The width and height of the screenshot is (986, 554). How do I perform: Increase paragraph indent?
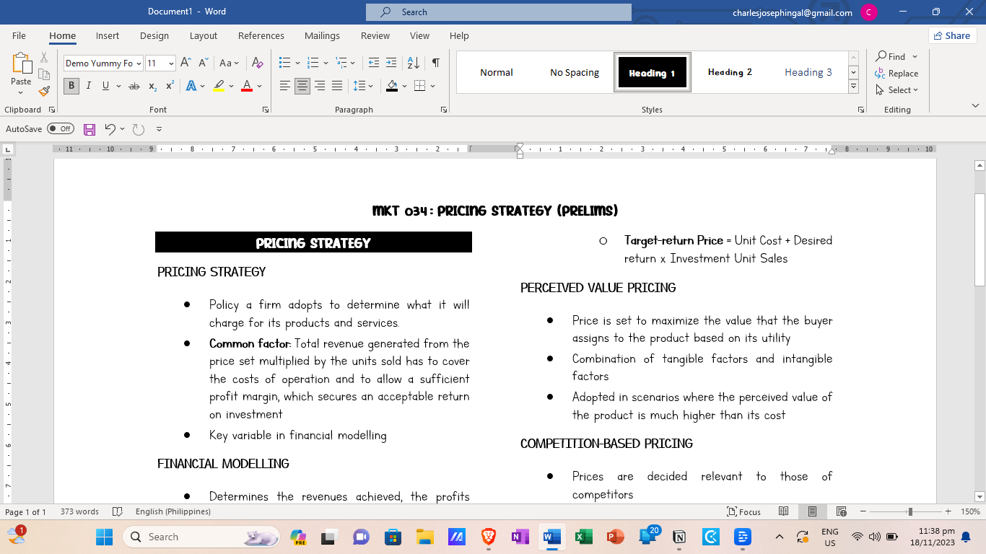click(391, 63)
